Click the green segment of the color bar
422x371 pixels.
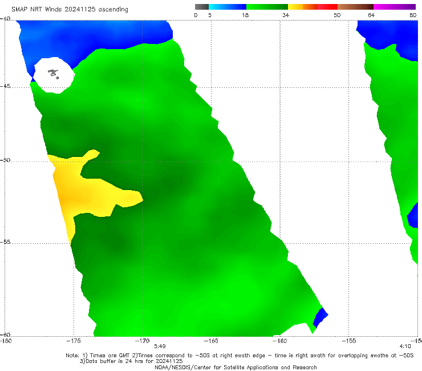[267, 7]
